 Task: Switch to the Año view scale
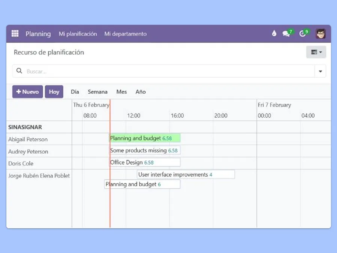[140, 91]
